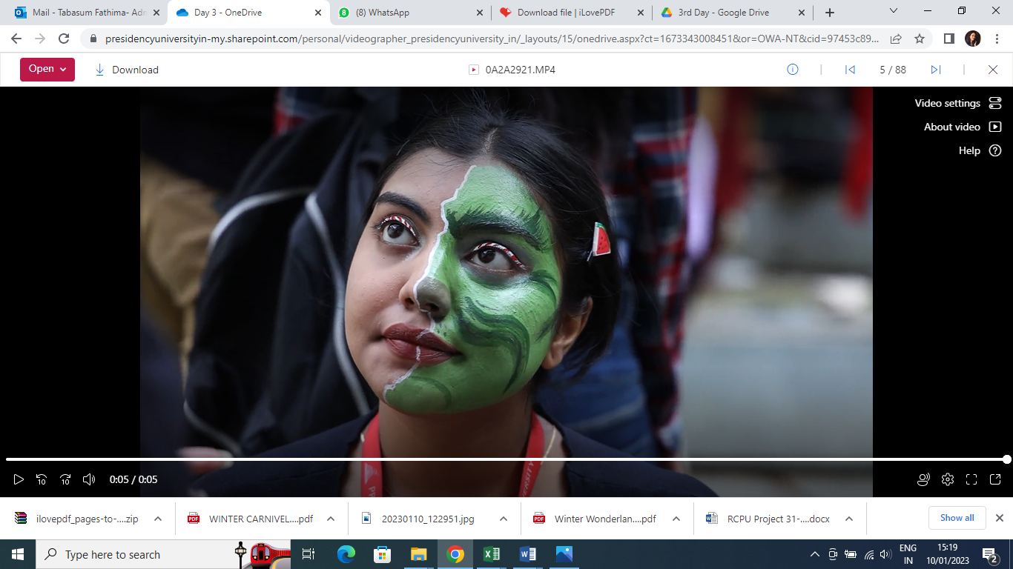The height and width of the screenshot is (569, 1013).
Task: Expand options for RCPU Project docx download
Action: pyautogui.click(x=849, y=519)
